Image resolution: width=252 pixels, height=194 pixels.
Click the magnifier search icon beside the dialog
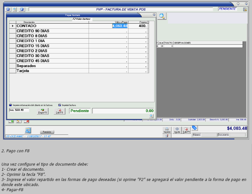(x=162, y=16)
